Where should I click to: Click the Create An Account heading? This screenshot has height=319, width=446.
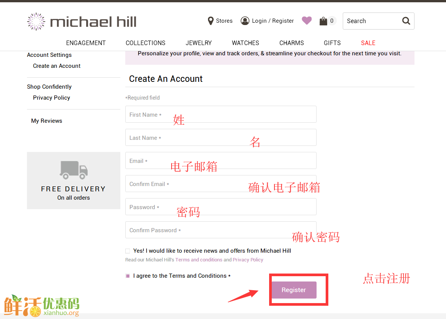click(166, 79)
